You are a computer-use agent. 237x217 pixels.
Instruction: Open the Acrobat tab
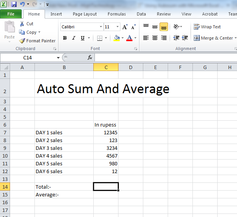[210, 14]
